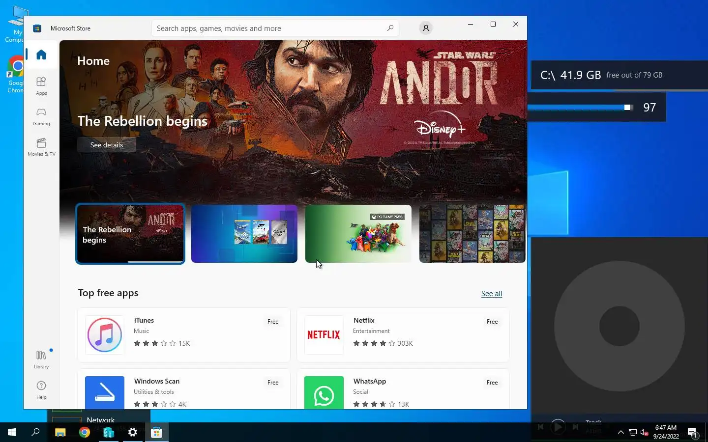Click iTunes 15K star rating
The height and width of the screenshot is (442, 708).
162,343
